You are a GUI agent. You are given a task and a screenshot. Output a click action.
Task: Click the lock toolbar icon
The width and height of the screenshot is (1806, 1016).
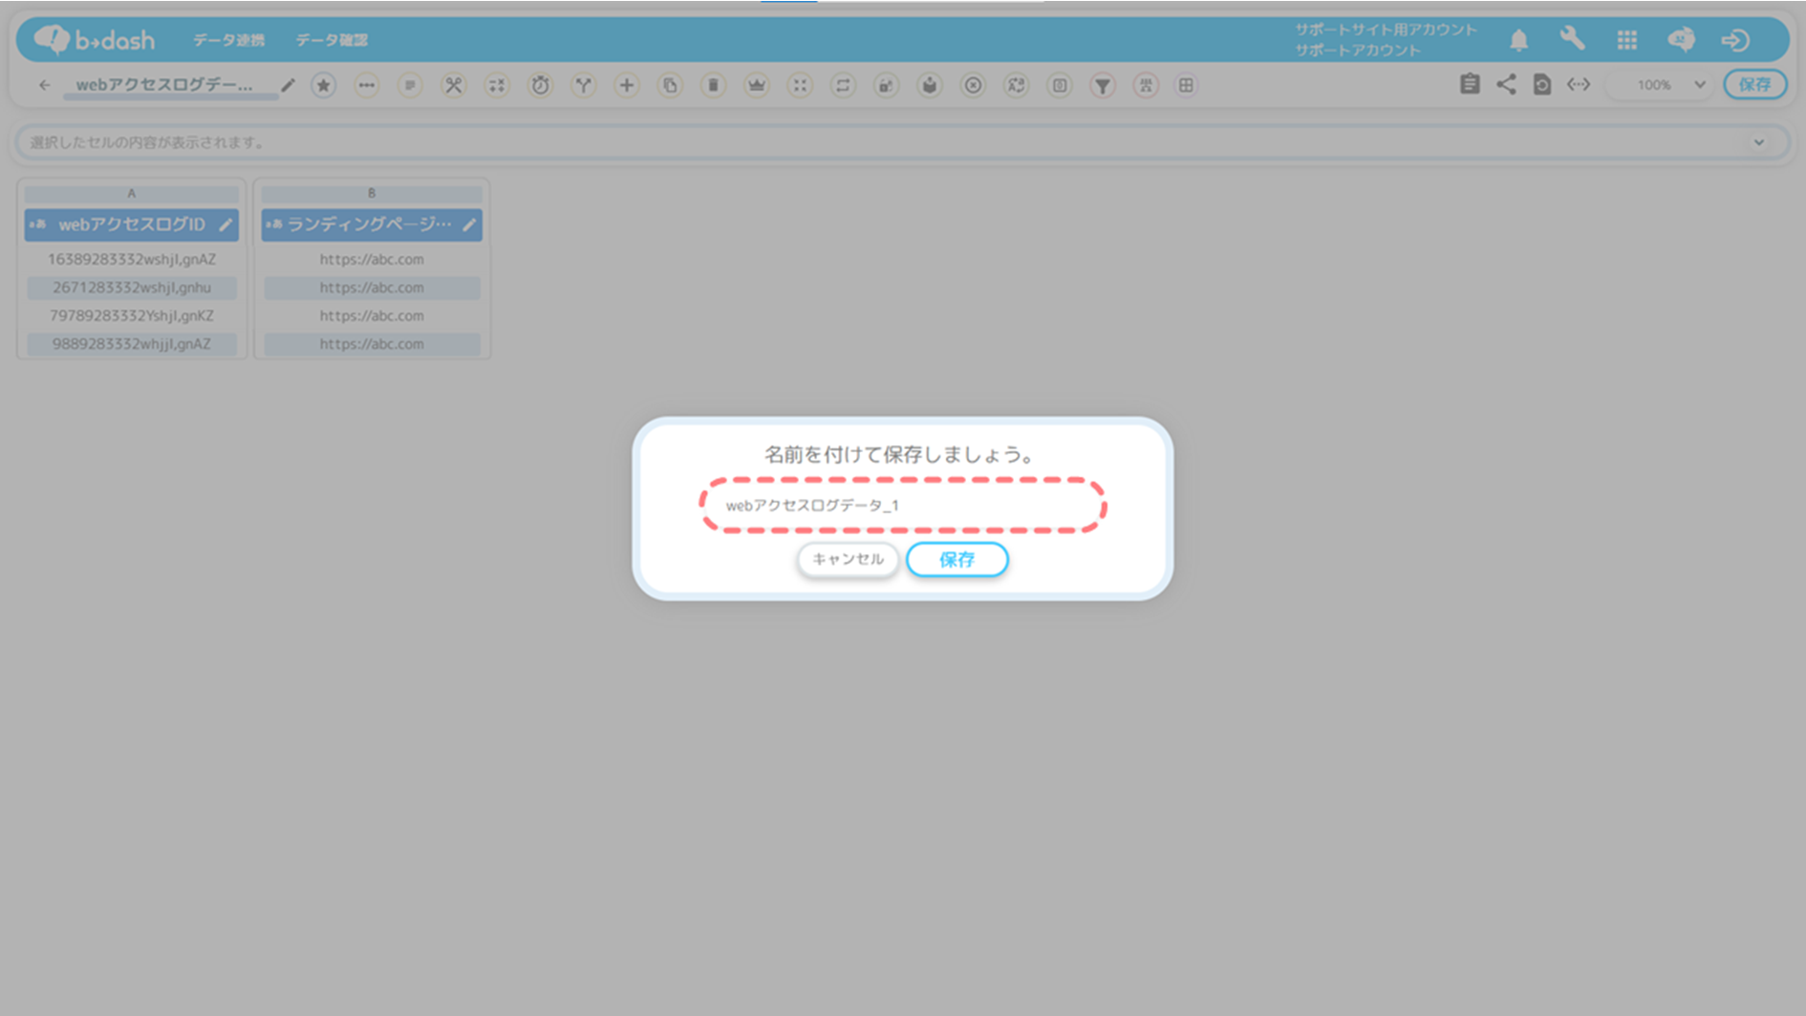click(x=886, y=85)
